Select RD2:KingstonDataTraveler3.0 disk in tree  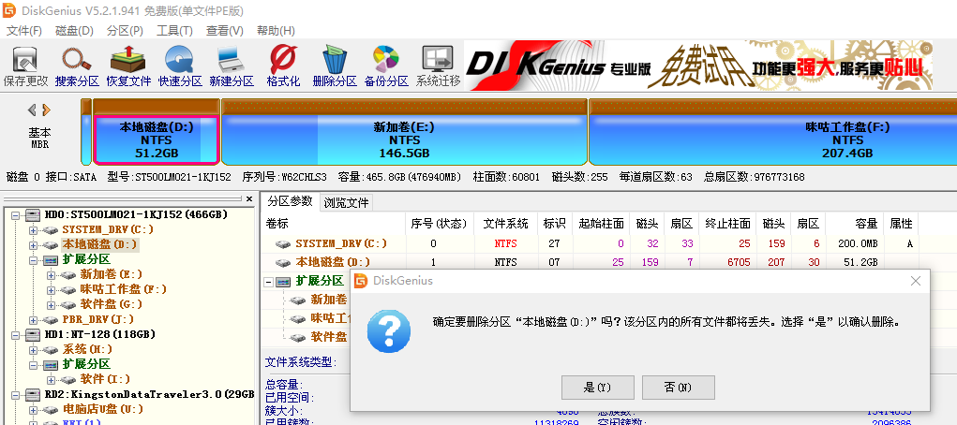point(149,394)
